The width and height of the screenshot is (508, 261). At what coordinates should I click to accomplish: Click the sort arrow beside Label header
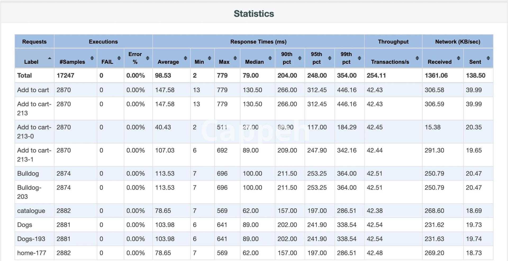click(x=49, y=58)
